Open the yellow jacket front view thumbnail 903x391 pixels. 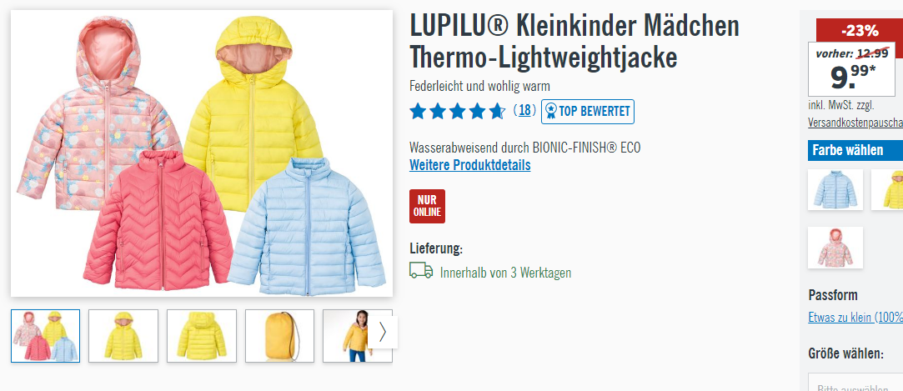pyautogui.click(x=123, y=336)
